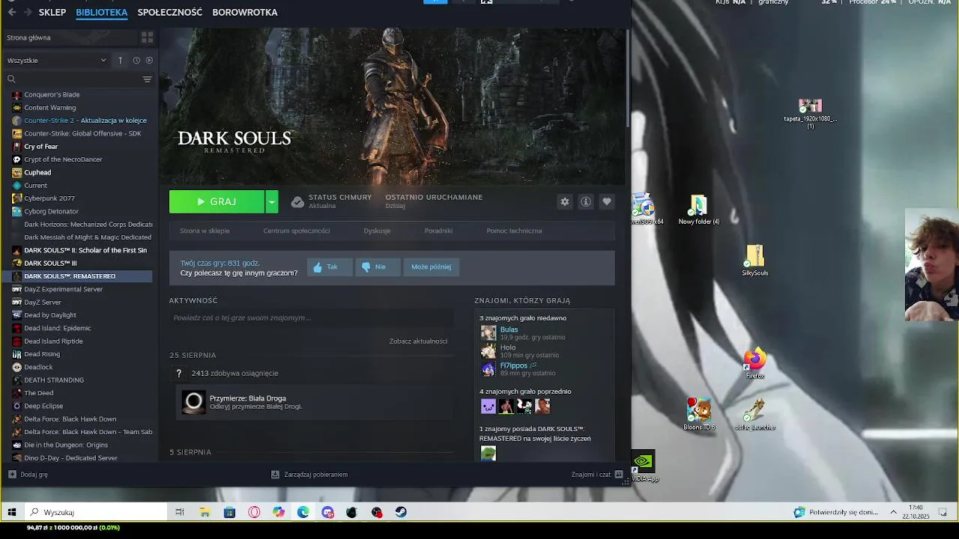Open the BIBLIOTEKA library tab

(101, 12)
